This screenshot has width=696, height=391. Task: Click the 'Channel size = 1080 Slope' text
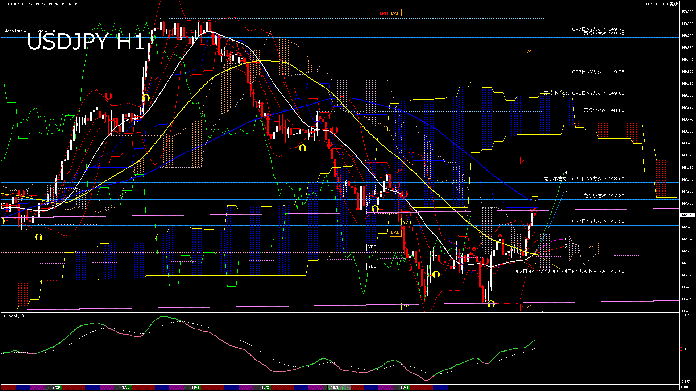pos(29,31)
